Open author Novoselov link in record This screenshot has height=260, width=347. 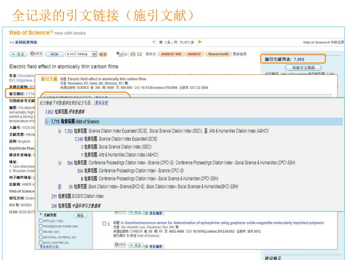coord(26,75)
